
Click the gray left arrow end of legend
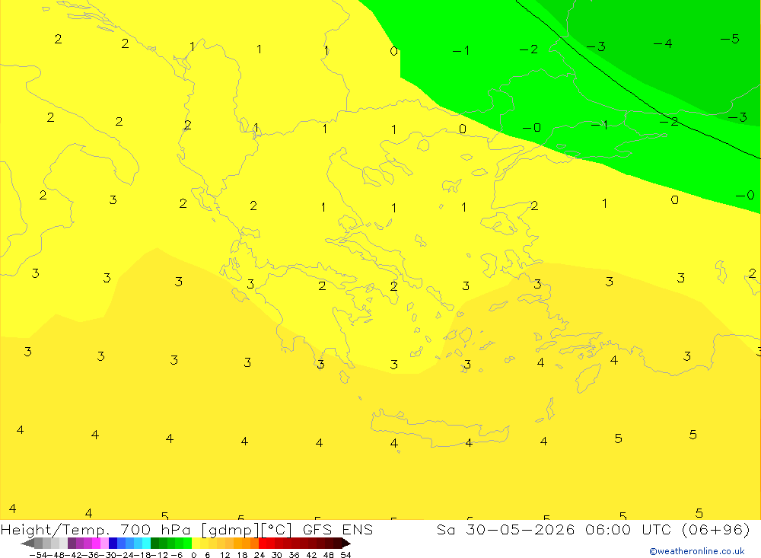pyautogui.click(x=27, y=544)
